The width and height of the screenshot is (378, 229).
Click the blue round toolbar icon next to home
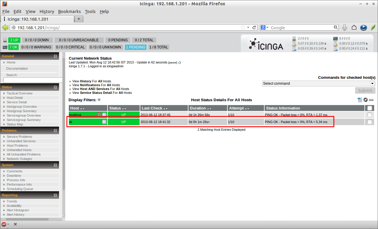coord(364,27)
